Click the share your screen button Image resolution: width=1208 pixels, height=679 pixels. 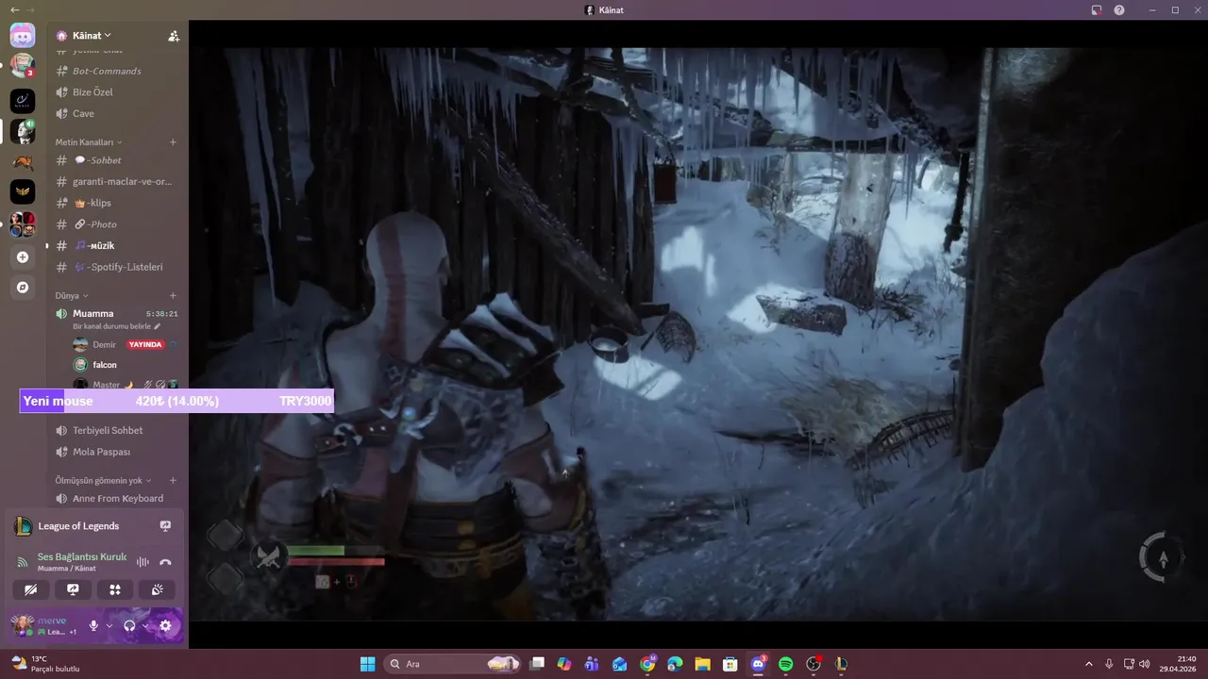[x=73, y=589]
